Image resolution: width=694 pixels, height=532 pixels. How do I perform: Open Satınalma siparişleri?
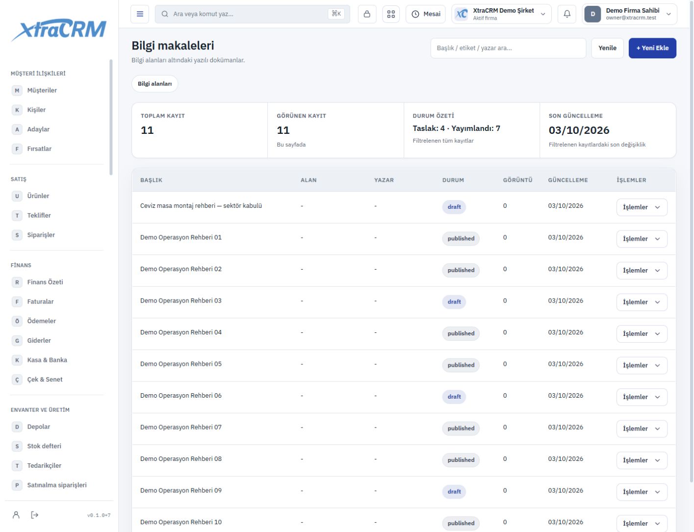pos(57,485)
